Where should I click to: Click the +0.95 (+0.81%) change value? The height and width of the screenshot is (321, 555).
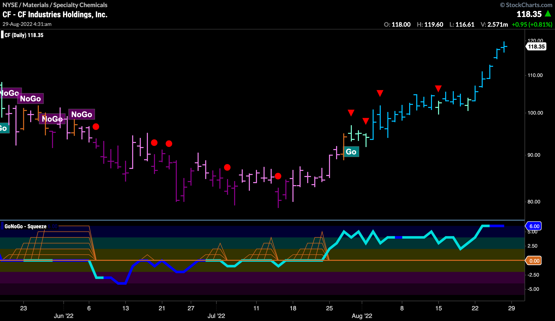(532, 25)
